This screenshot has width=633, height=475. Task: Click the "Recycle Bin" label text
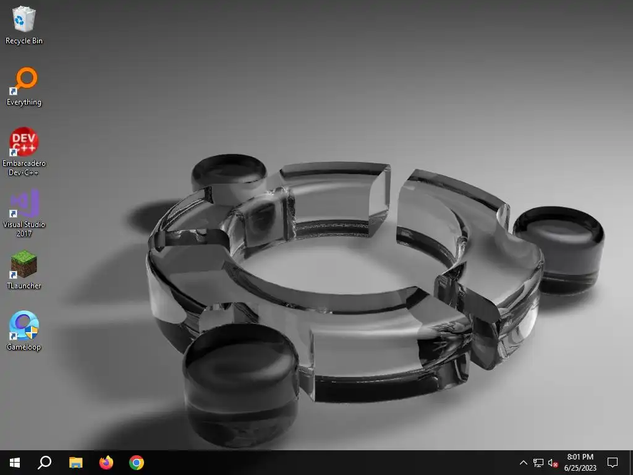pos(24,41)
